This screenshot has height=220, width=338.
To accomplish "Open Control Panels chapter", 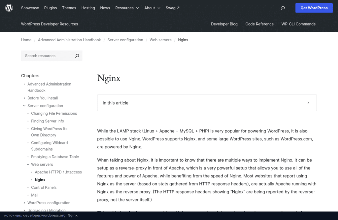I will [x=44, y=187].
